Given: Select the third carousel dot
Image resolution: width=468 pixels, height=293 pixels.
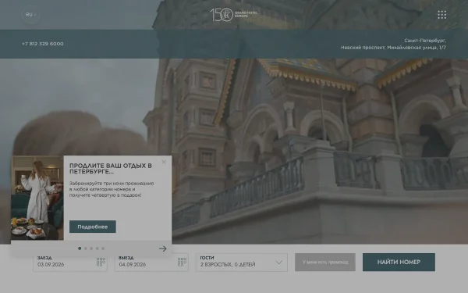Looking at the screenshot, I should (x=91, y=248).
